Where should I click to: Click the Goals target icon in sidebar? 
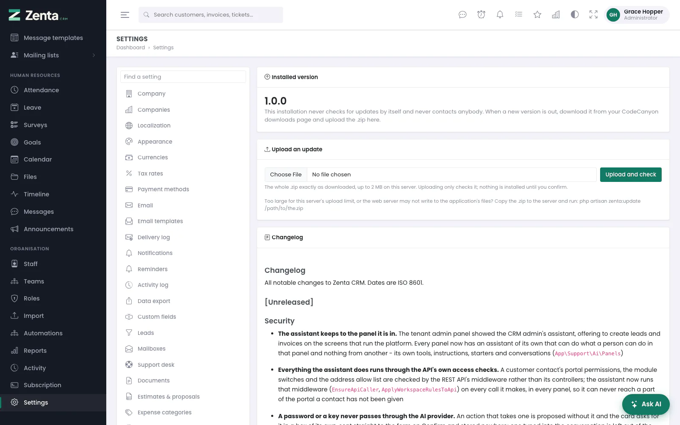14,142
